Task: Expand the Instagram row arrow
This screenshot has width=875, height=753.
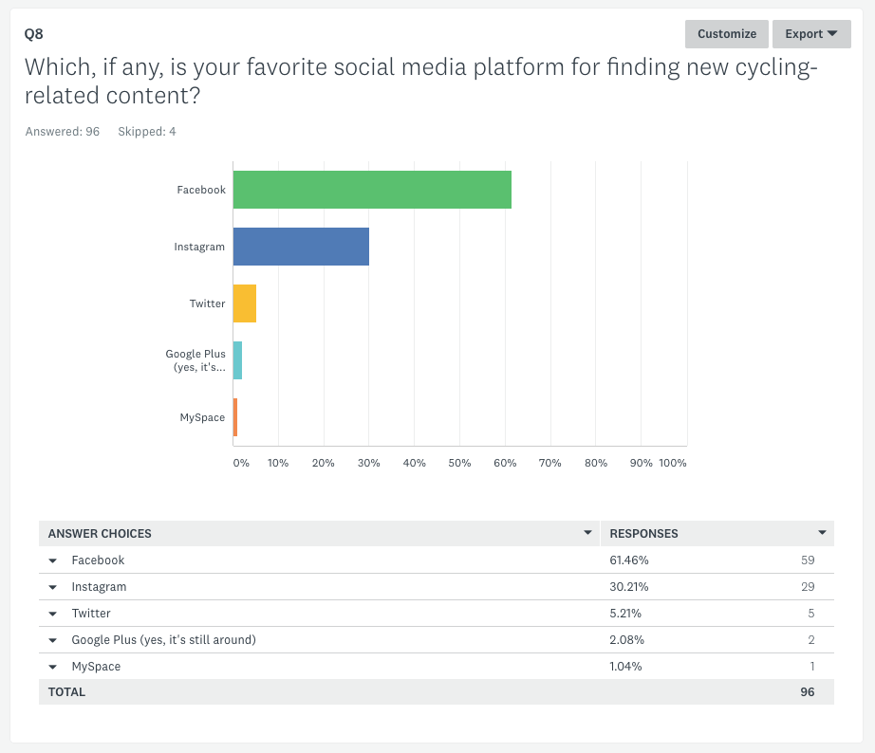Action: [x=53, y=587]
